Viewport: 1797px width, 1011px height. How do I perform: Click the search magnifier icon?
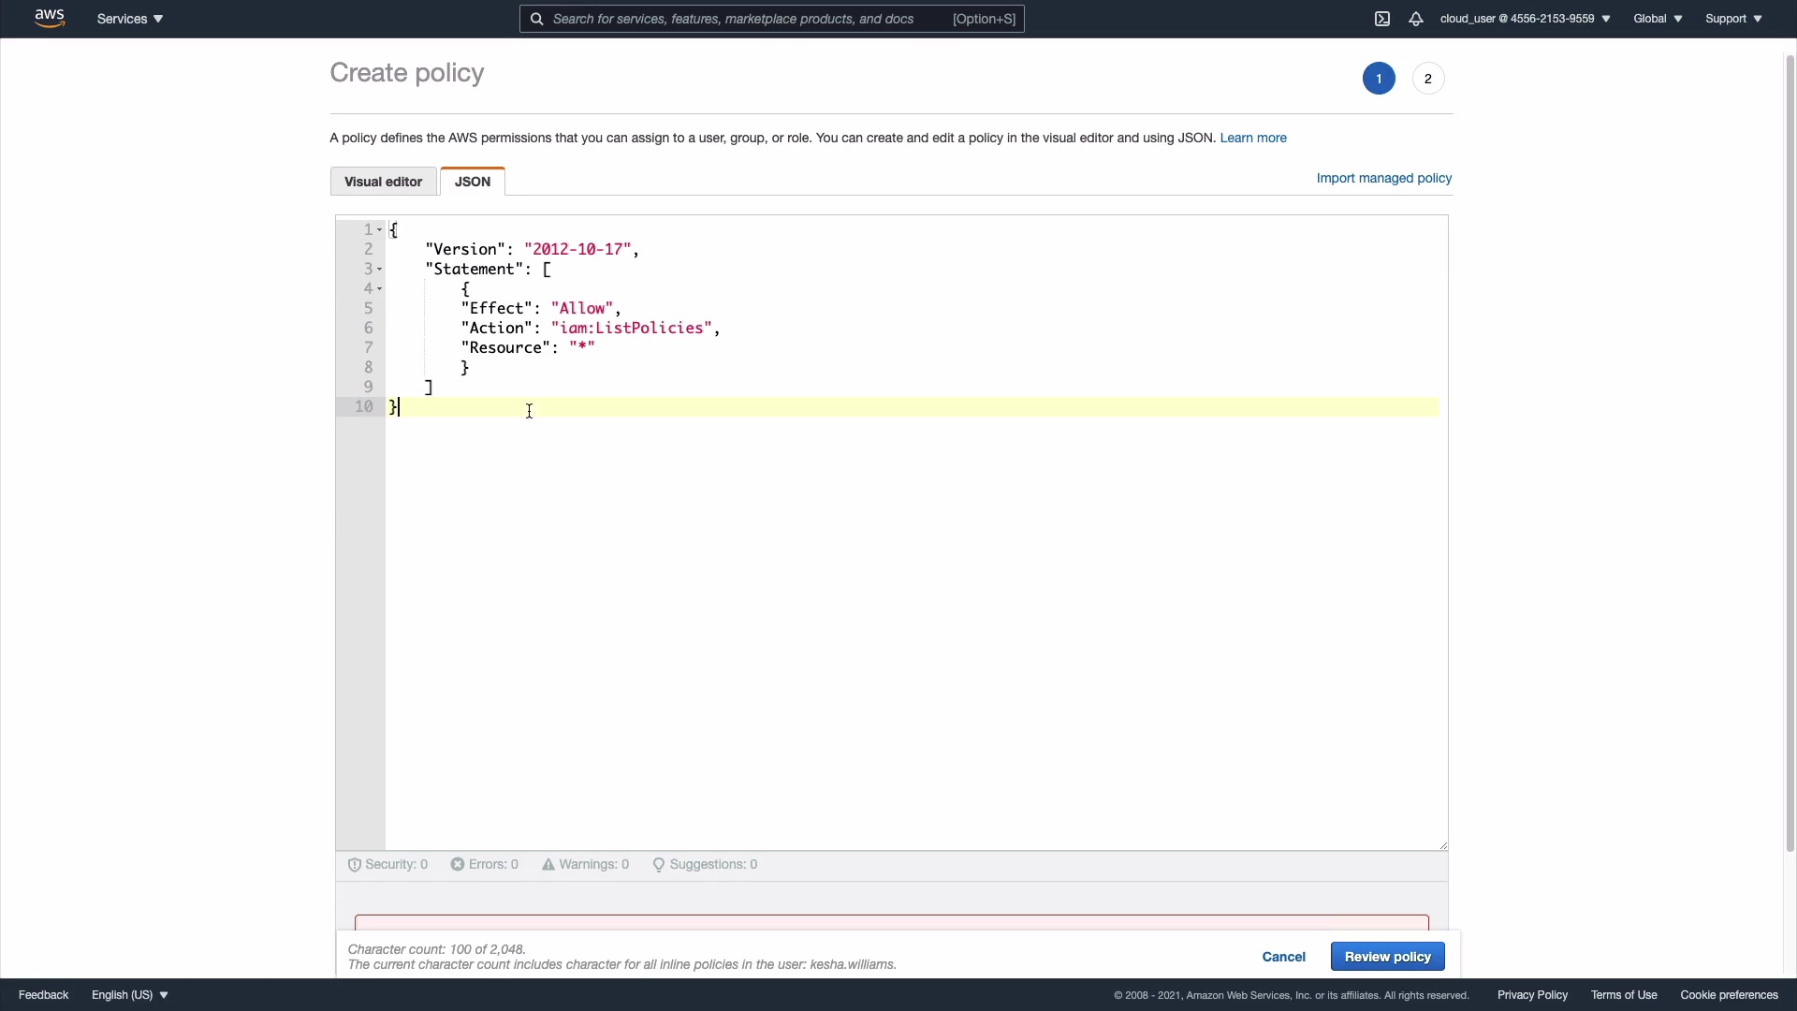536,19
